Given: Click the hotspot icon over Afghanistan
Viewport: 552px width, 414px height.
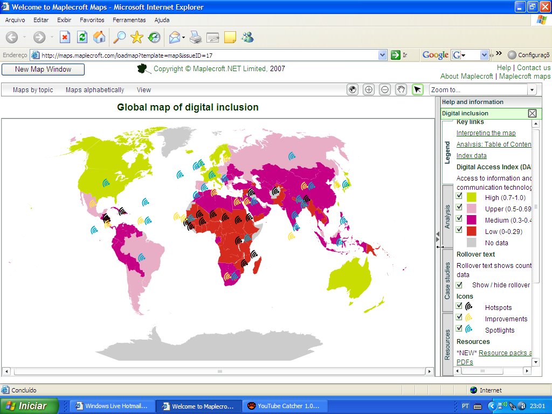Looking at the screenshot, I should (x=275, y=191).
